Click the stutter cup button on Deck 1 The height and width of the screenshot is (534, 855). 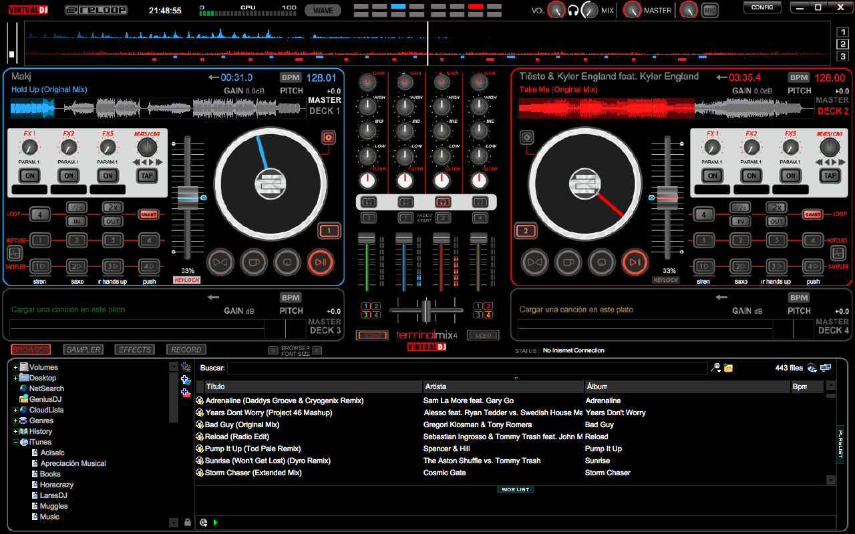(x=254, y=262)
